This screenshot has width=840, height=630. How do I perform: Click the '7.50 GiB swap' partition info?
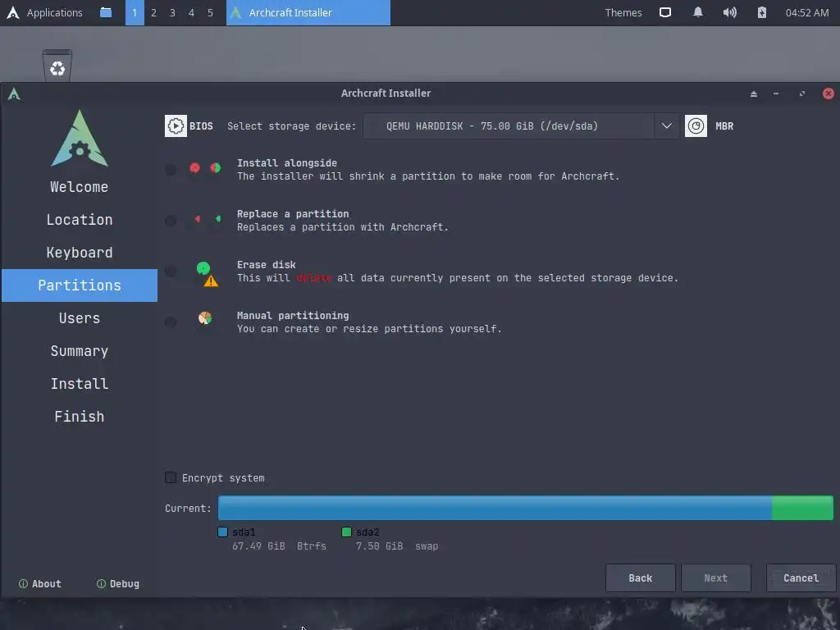397,546
